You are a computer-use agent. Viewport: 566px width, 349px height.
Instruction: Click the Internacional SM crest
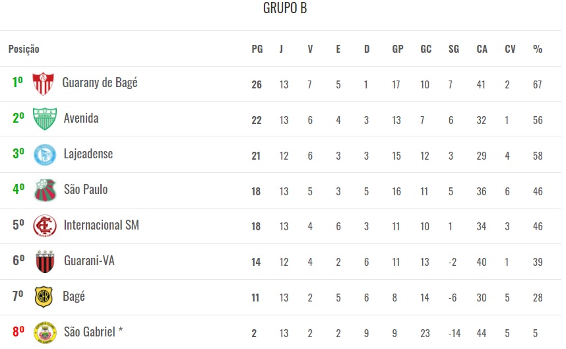point(45,226)
